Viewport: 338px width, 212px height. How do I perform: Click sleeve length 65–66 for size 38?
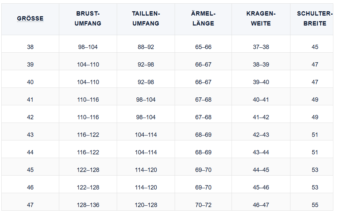[x=203, y=47]
